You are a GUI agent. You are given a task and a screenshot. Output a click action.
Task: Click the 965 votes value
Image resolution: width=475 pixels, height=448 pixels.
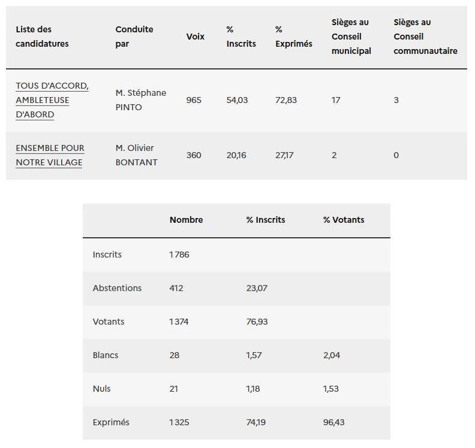pyautogui.click(x=194, y=100)
